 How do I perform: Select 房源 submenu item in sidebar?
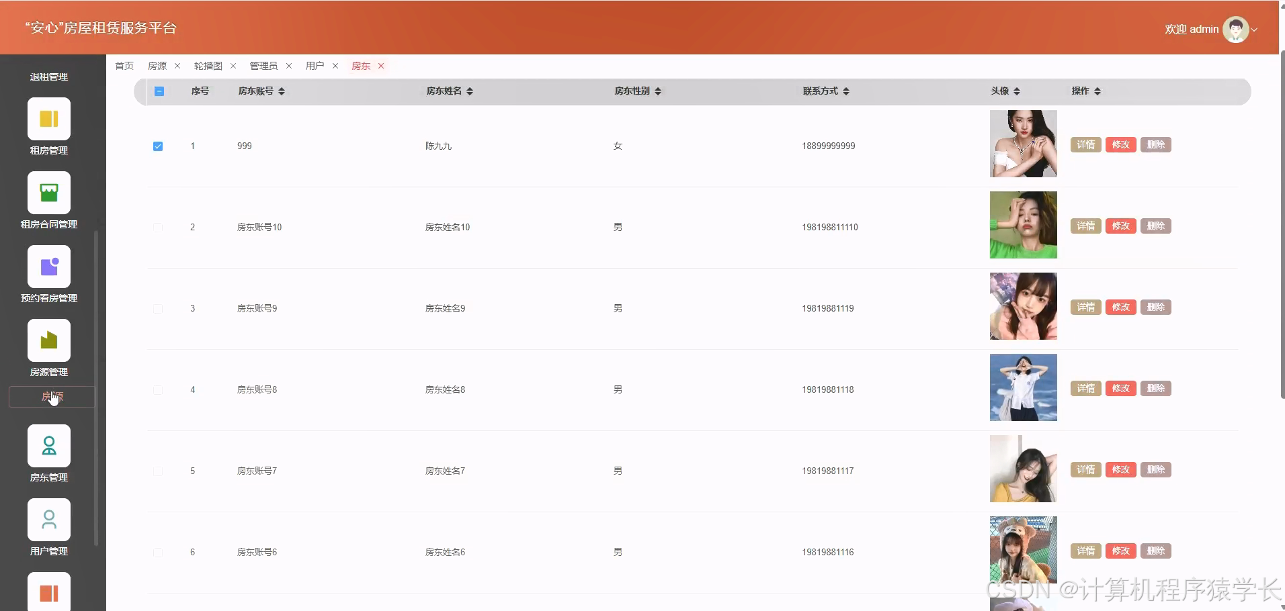click(x=52, y=397)
